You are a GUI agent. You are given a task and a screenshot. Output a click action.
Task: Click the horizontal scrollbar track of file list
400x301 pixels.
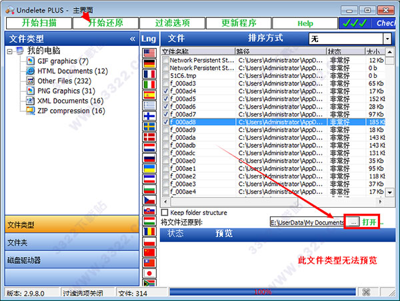[x=273, y=202]
